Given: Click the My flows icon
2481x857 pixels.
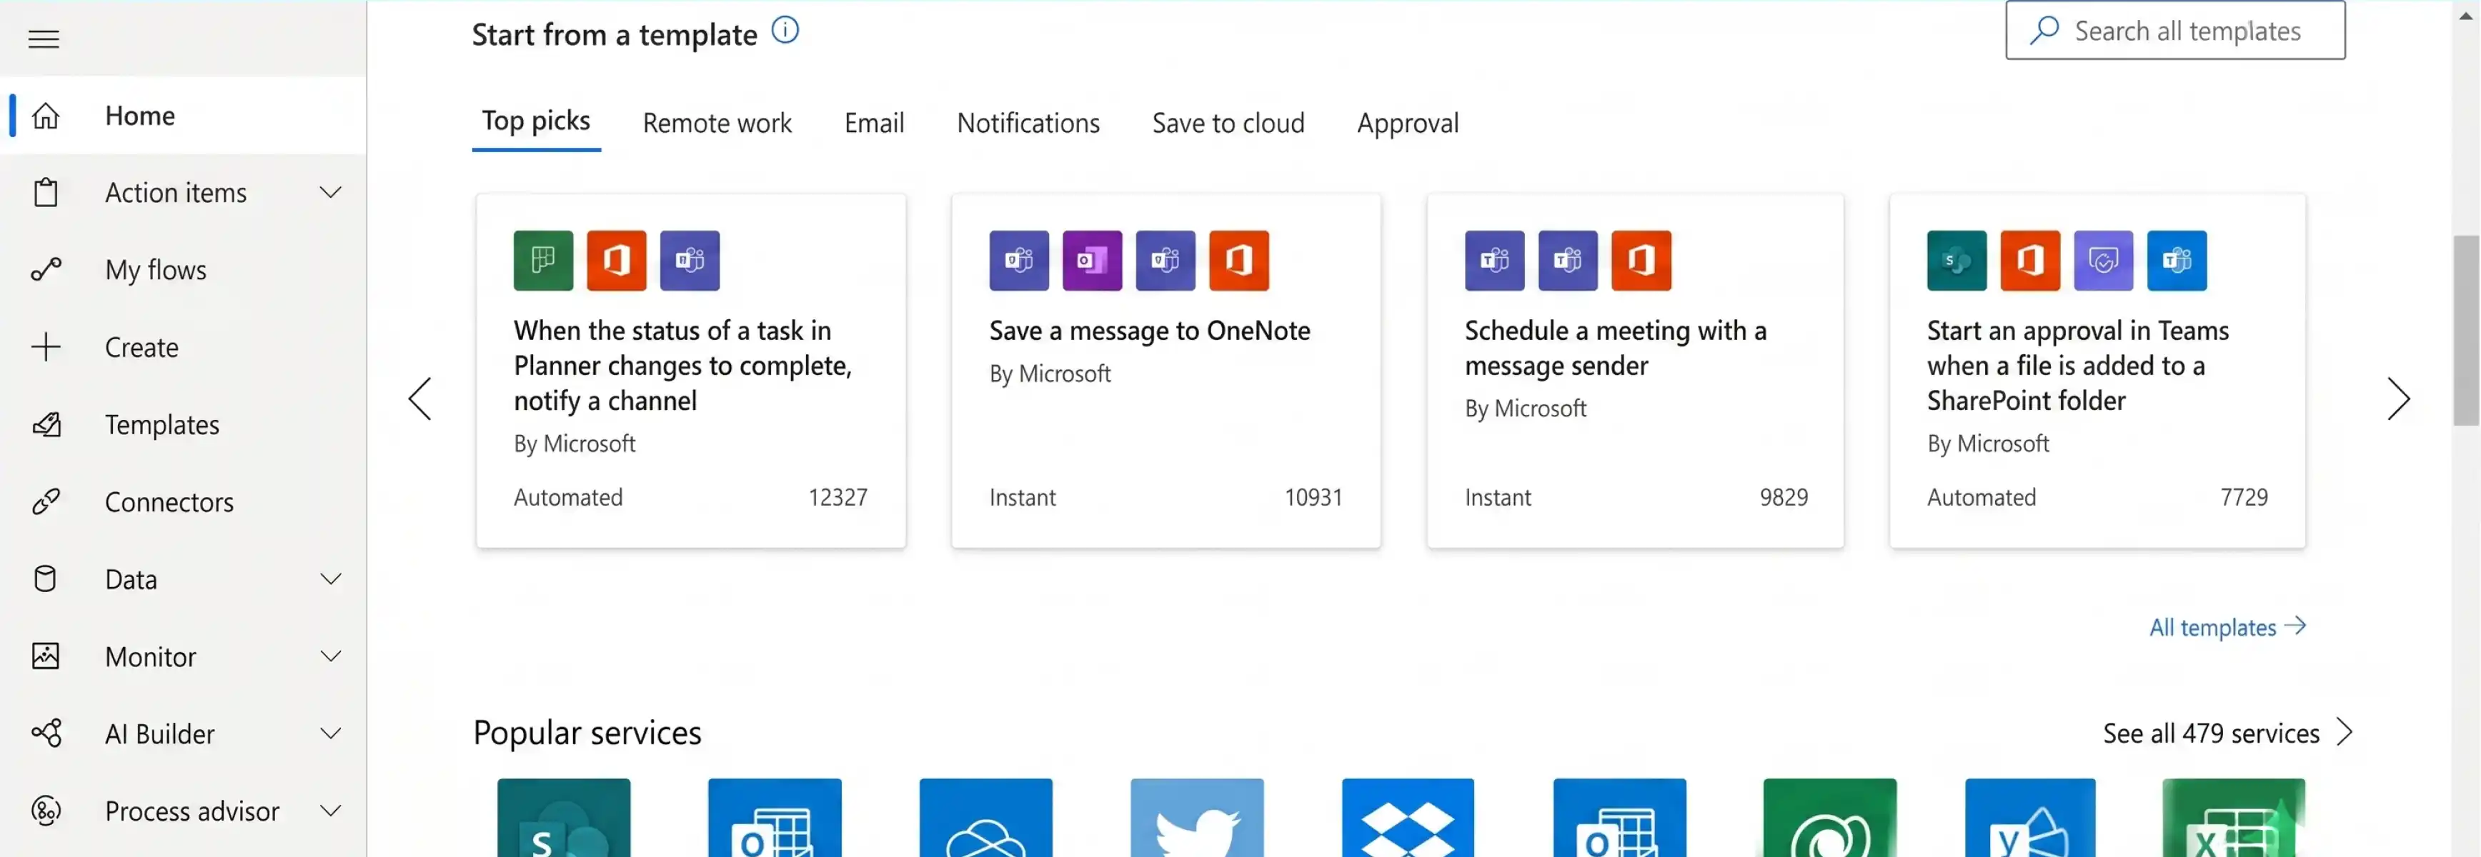Looking at the screenshot, I should click(45, 270).
